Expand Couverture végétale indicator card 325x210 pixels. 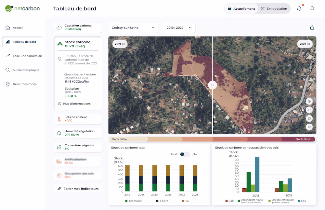coord(78,147)
